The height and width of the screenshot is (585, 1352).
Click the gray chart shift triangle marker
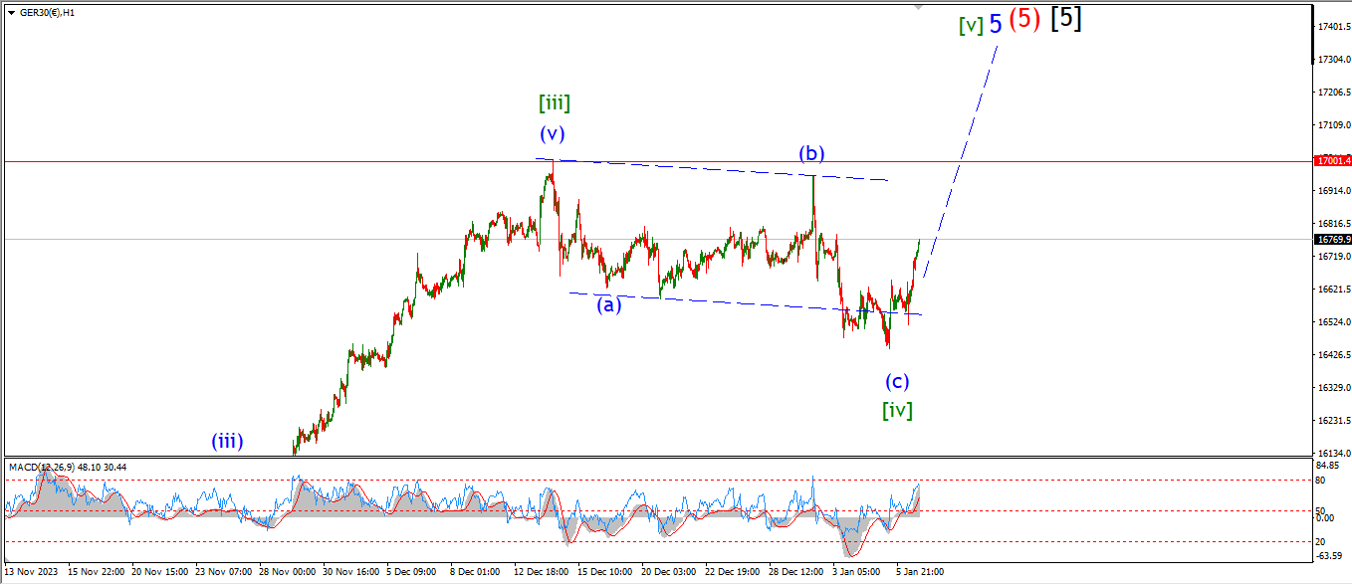tap(919, 7)
